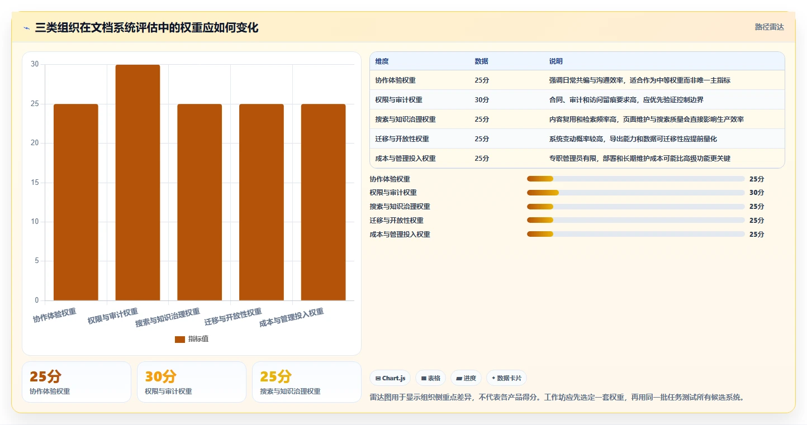Select the Chart.js tag chip
Viewport: 807px width, 425px height.
[390, 378]
